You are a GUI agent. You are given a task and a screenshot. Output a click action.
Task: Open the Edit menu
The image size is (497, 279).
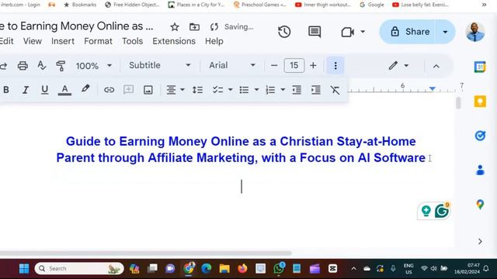6,41
